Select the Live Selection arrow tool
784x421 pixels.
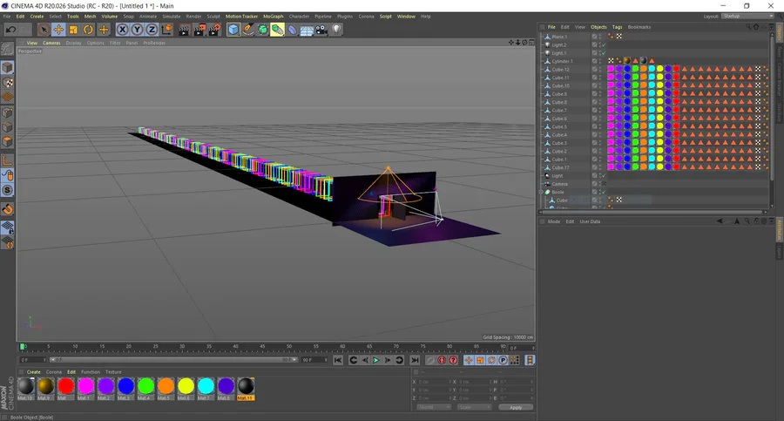point(44,30)
